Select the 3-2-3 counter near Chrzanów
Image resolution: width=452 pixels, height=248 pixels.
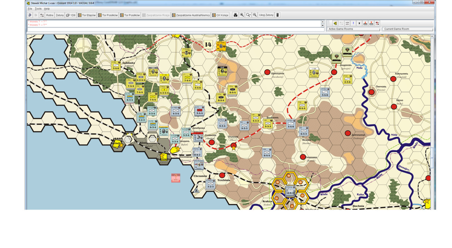click(x=210, y=184)
